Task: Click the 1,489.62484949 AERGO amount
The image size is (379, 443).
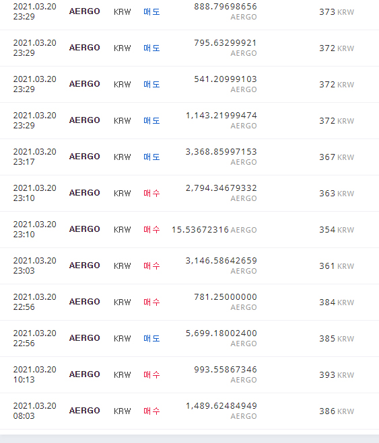Action: (221, 411)
